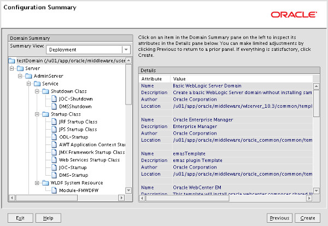This screenshot has height=226, width=328.
Task: Click the ODL-Startup file icon
Action: coord(54,137)
